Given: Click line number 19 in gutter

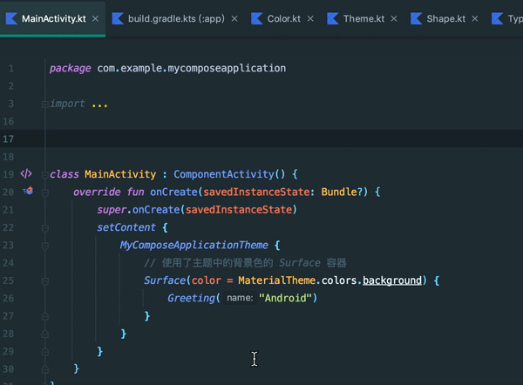Looking at the screenshot, I should 8,174.
